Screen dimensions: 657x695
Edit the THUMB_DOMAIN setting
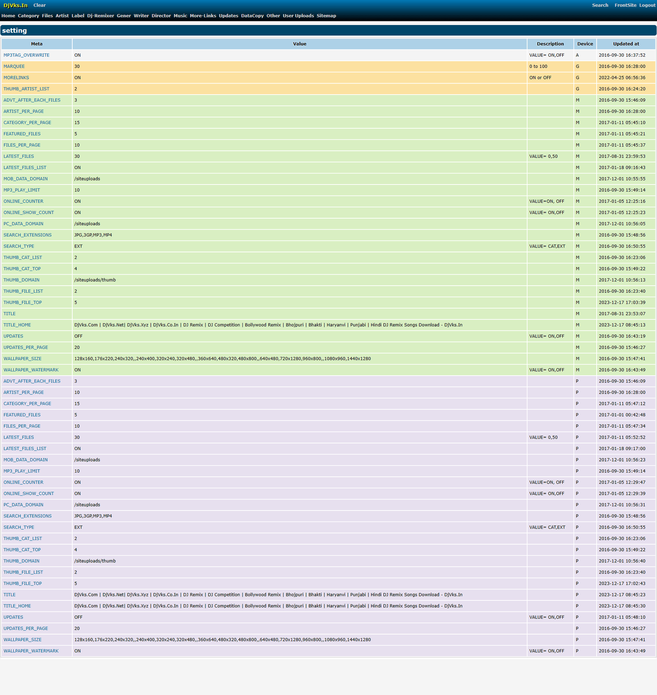pyautogui.click(x=21, y=280)
